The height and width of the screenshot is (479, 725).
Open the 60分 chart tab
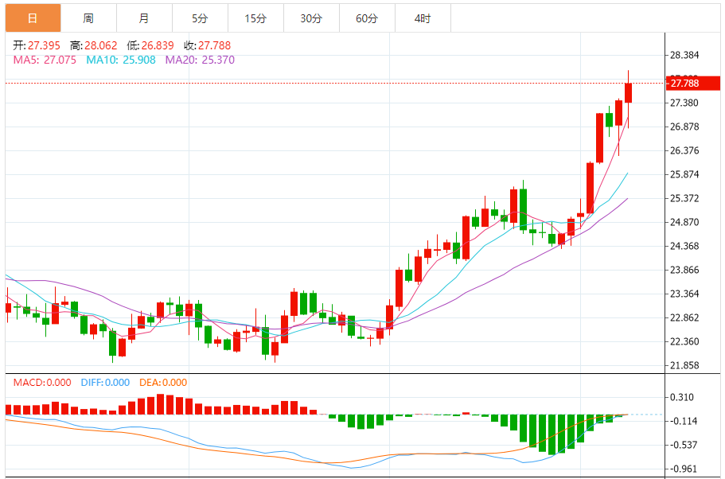pyautogui.click(x=367, y=18)
